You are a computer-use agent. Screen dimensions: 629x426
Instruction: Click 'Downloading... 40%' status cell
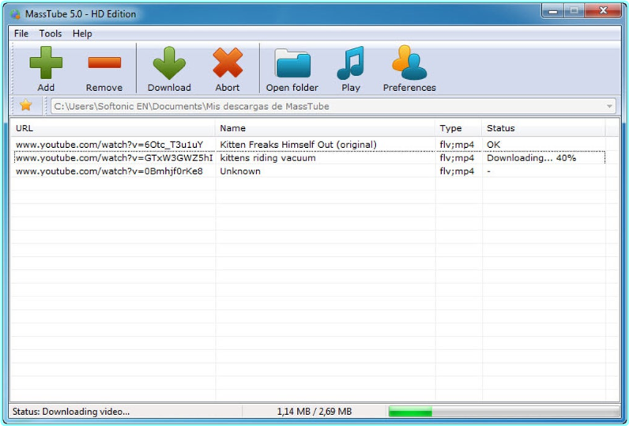tap(532, 158)
